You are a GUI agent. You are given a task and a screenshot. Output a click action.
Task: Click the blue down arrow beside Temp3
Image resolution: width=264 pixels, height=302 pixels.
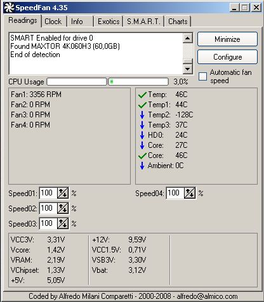tap(142, 125)
